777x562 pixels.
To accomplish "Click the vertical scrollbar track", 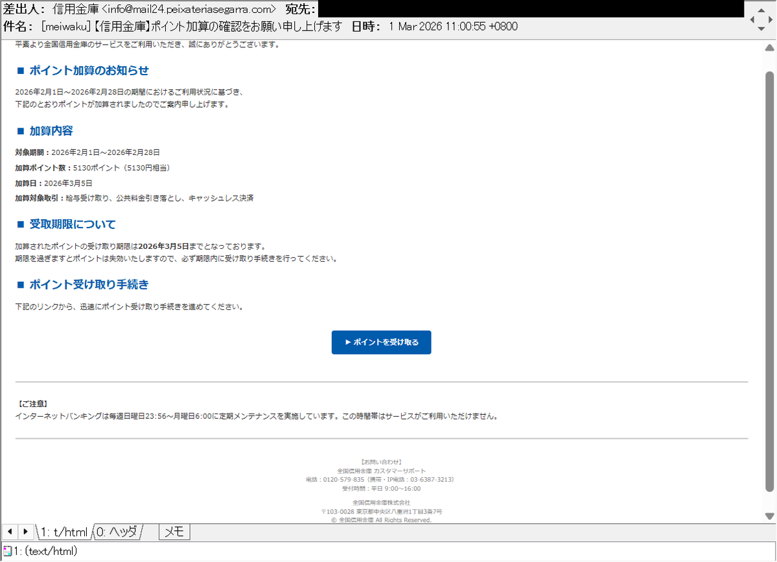I will [770, 259].
